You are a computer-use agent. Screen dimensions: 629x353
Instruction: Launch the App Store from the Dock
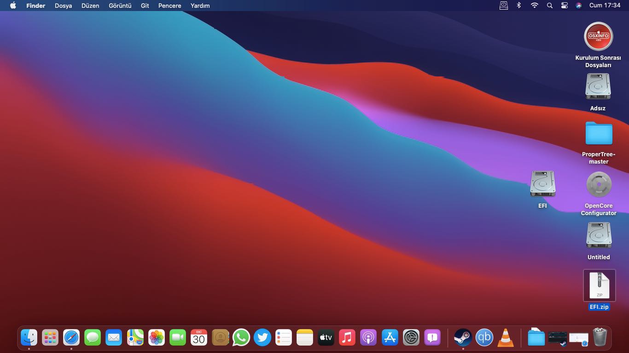tap(390, 337)
